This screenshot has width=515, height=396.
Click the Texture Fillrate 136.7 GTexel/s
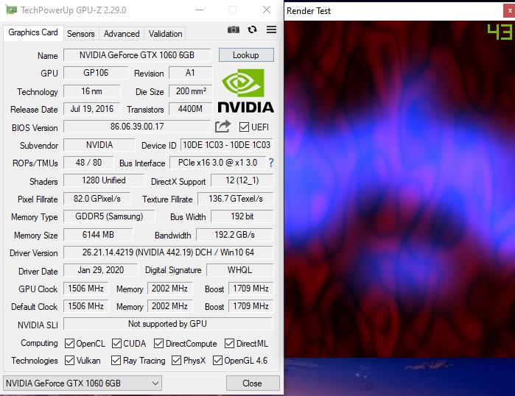point(236,199)
